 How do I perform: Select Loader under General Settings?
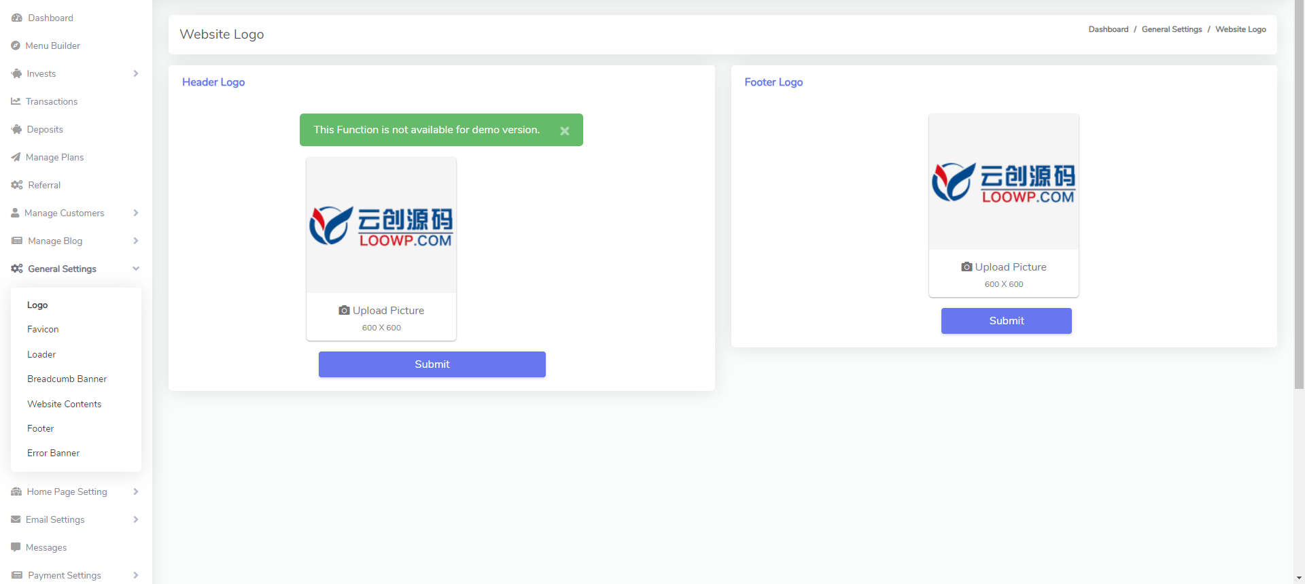click(x=41, y=354)
